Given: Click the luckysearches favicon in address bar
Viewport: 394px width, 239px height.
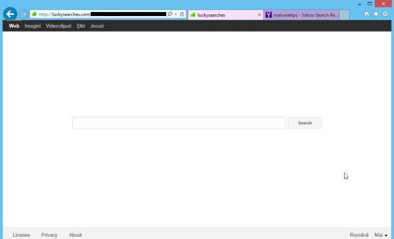Looking at the screenshot, I should tap(34, 14).
